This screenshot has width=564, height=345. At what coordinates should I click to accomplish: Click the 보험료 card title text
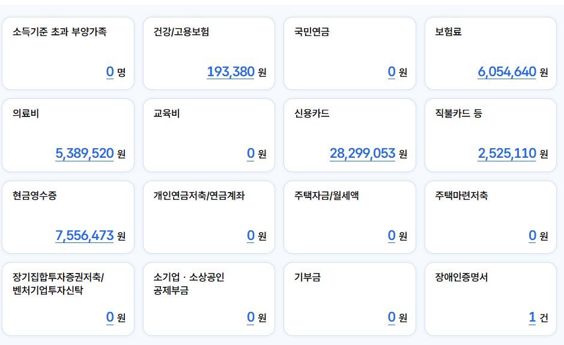click(x=449, y=32)
